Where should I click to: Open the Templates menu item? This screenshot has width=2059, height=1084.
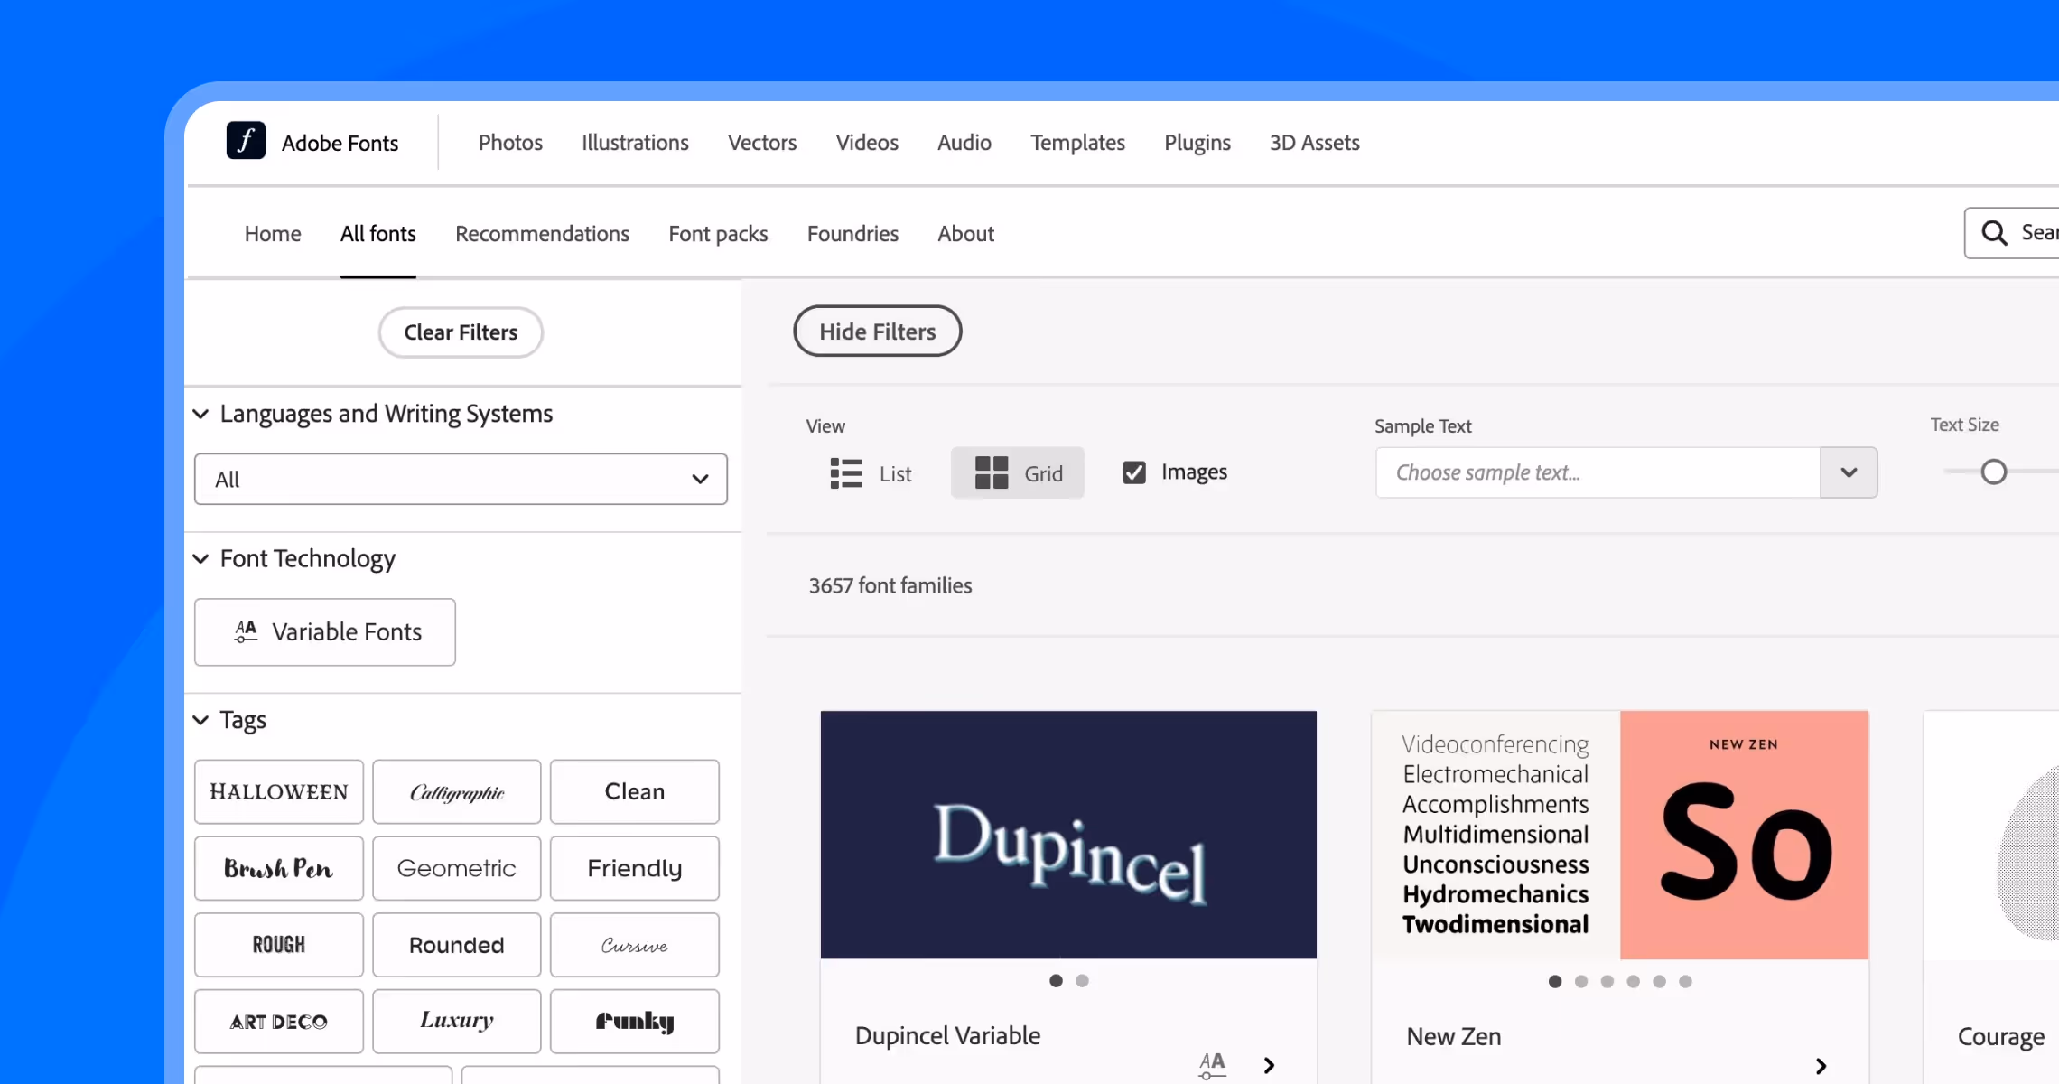[x=1077, y=142]
